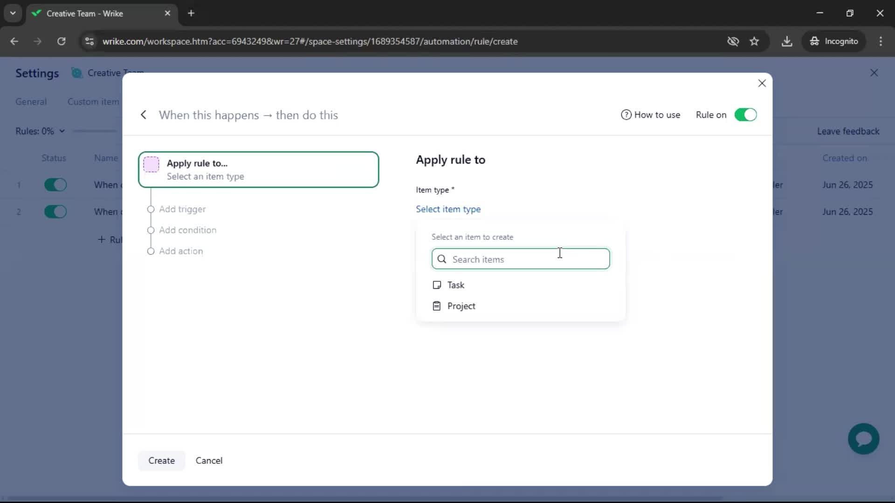This screenshot has width=895, height=503.
Task: Open the Custom item settings tab
Action: click(x=93, y=102)
